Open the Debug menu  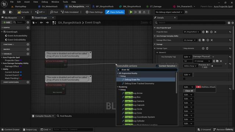44,2
